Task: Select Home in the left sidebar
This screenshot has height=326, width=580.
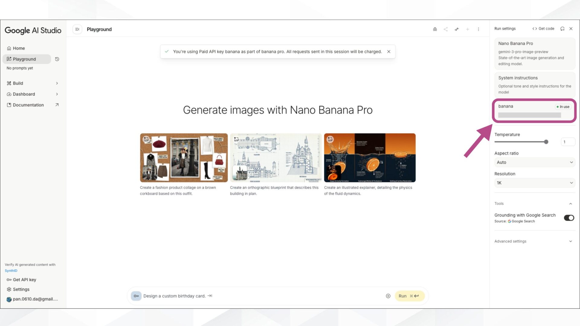Action: [x=19, y=48]
